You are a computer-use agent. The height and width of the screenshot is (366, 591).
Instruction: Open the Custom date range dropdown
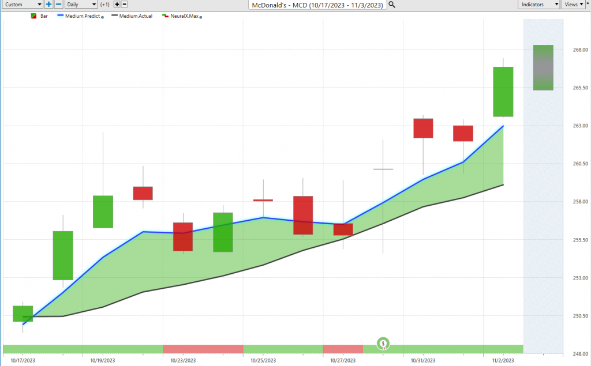23,5
